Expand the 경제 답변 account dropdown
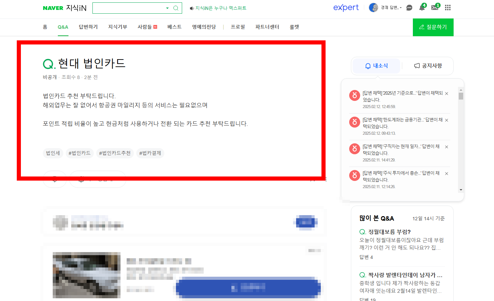Image resolution: width=494 pixels, height=301 pixels. coord(391,8)
